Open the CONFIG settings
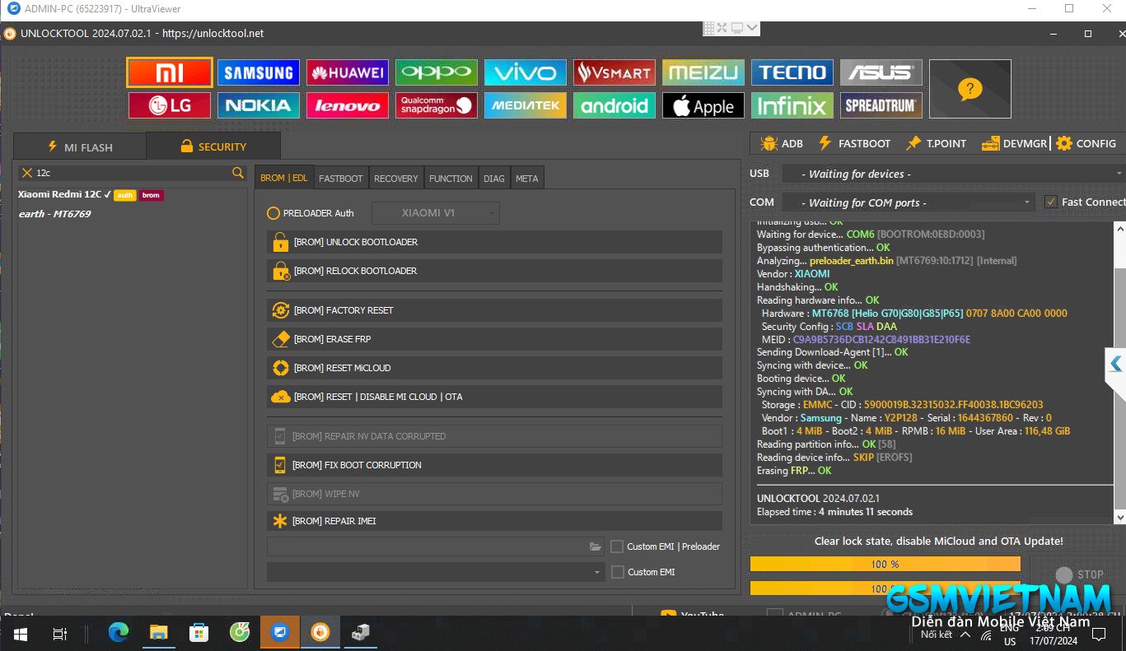Viewport: 1126px width, 651px height. coord(1086,143)
